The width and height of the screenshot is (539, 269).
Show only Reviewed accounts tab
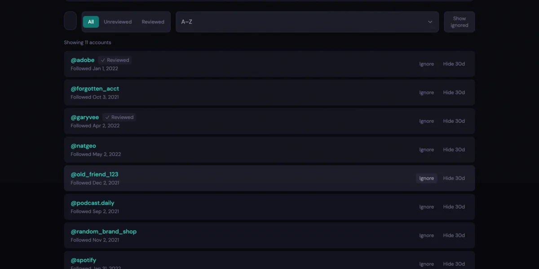(x=153, y=22)
